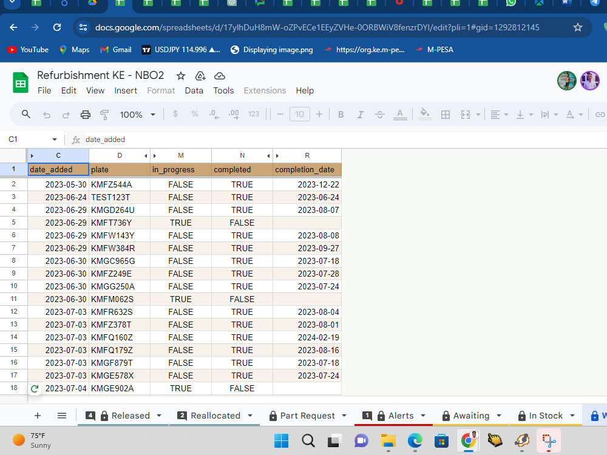This screenshot has height=455, width=607.
Task: Open the View menu
Action: [x=95, y=90]
